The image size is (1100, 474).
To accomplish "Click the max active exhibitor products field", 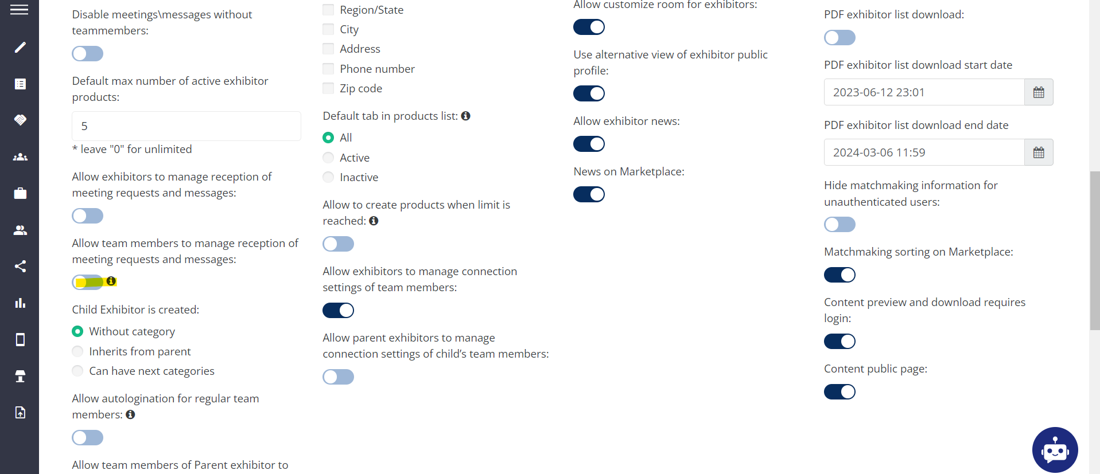I will (x=186, y=126).
